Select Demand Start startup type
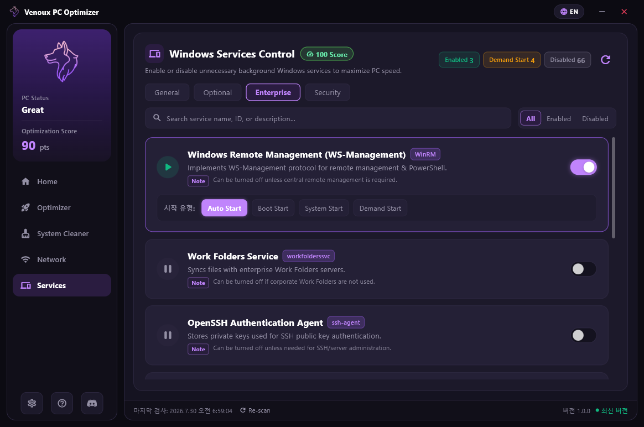644x427 pixels. (380, 208)
